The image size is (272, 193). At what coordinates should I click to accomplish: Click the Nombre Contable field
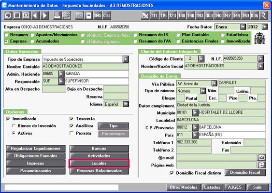[x=86, y=67]
